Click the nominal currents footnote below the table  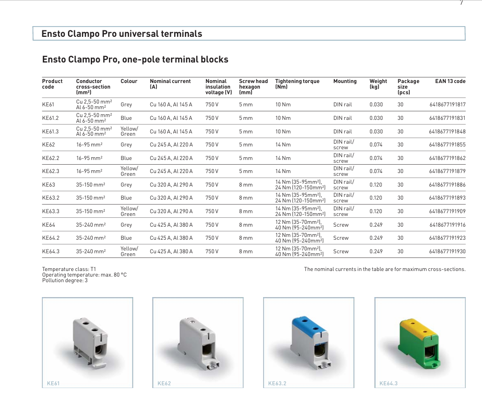(384, 269)
